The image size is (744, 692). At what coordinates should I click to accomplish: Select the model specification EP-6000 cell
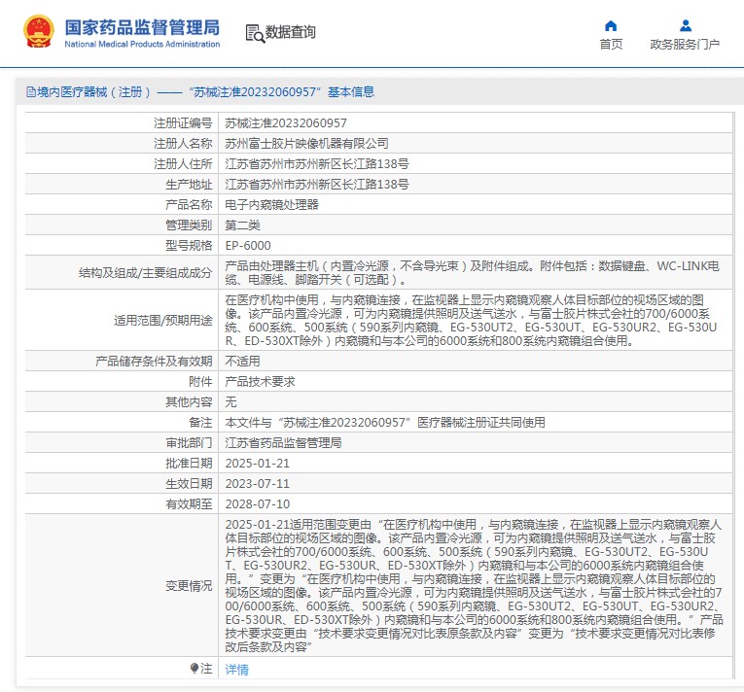point(248,246)
